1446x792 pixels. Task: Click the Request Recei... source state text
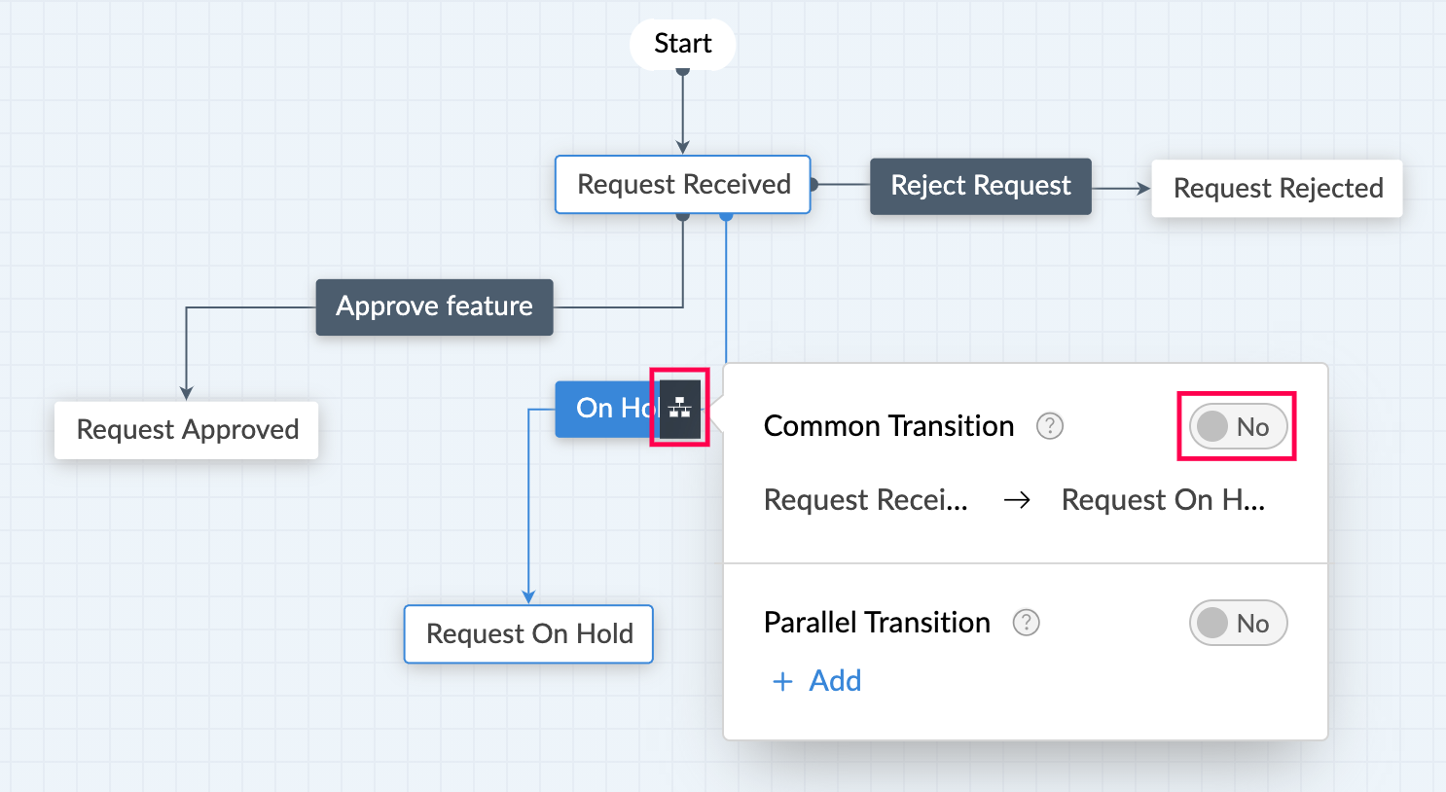tap(865, 500)
